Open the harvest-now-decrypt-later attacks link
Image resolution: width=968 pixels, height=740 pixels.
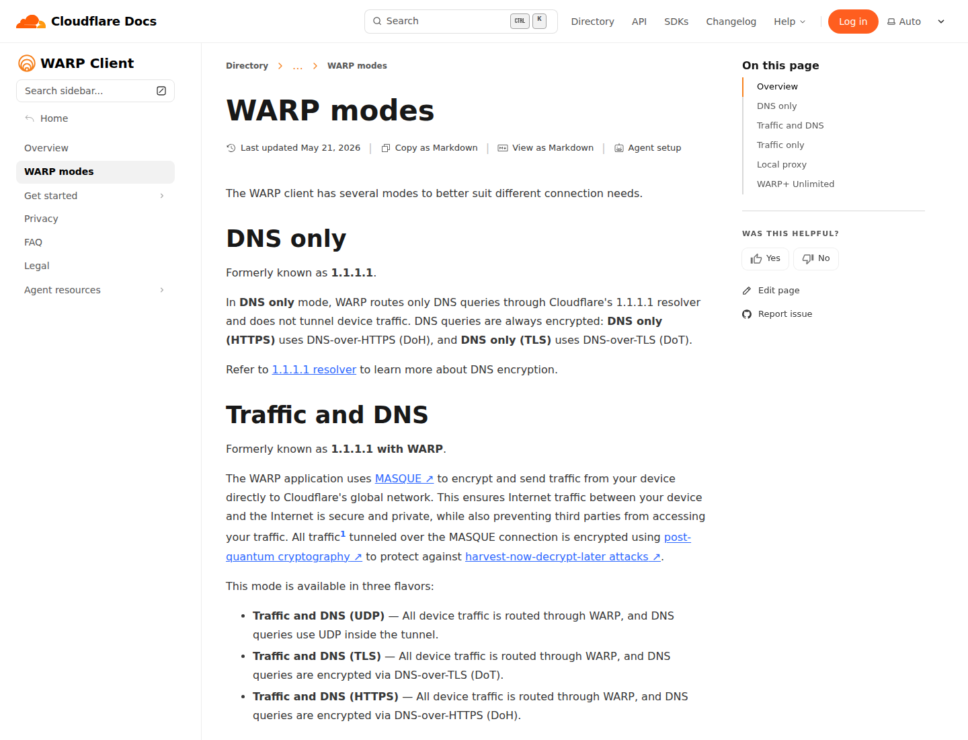point(563,556)
